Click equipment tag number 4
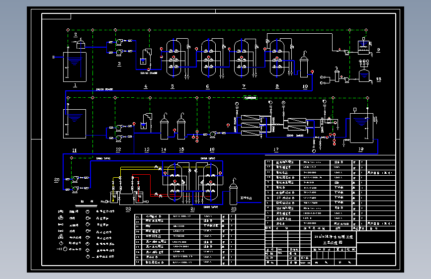Image resolution: width=431 pixels, height=279 pixels. (x=146, y=86)
